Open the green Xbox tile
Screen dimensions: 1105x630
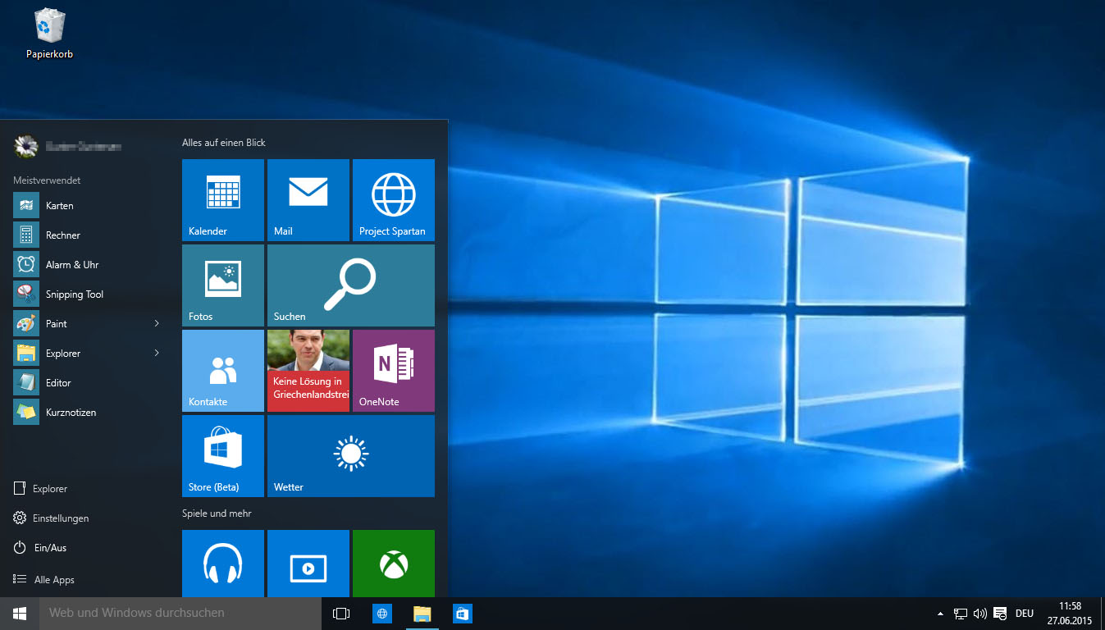394,564
